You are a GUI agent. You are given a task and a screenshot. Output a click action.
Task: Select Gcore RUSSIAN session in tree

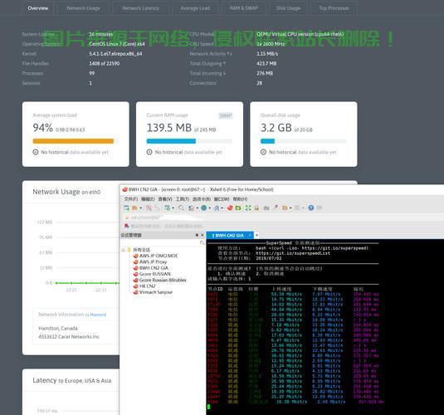point(155,274)
